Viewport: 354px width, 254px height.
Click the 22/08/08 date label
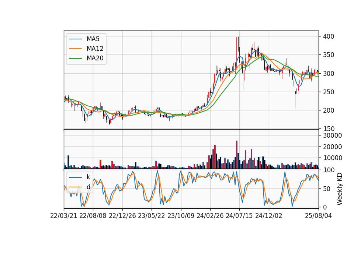[x=93, y=216]
